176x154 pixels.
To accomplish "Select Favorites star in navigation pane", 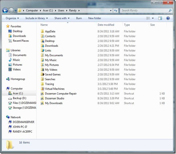I will coord(8,26).
